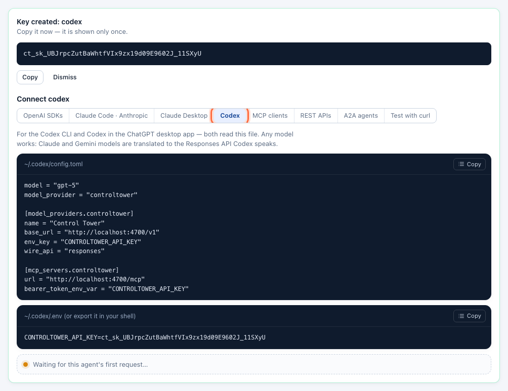This screenshot has width=508, height=391.
Task: Show the Test with curl tab
Action: pos(410,116)
